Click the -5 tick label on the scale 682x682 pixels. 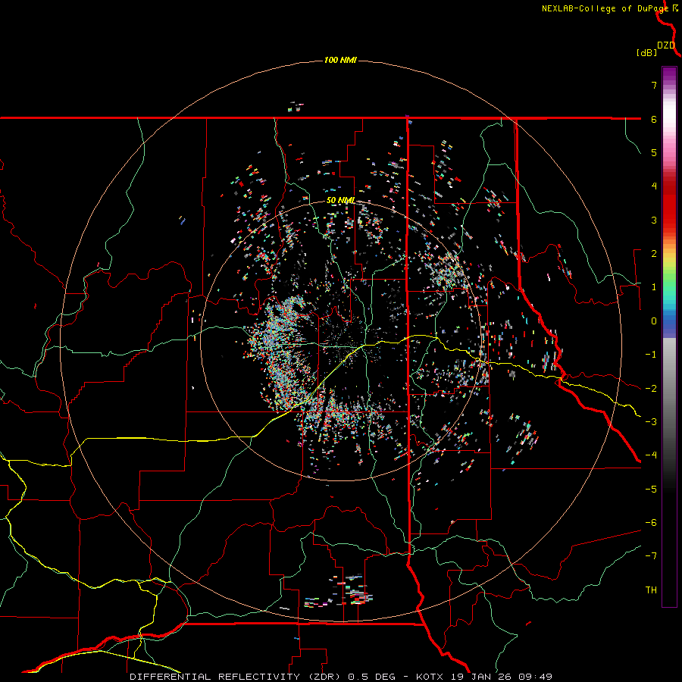point(651,490)
